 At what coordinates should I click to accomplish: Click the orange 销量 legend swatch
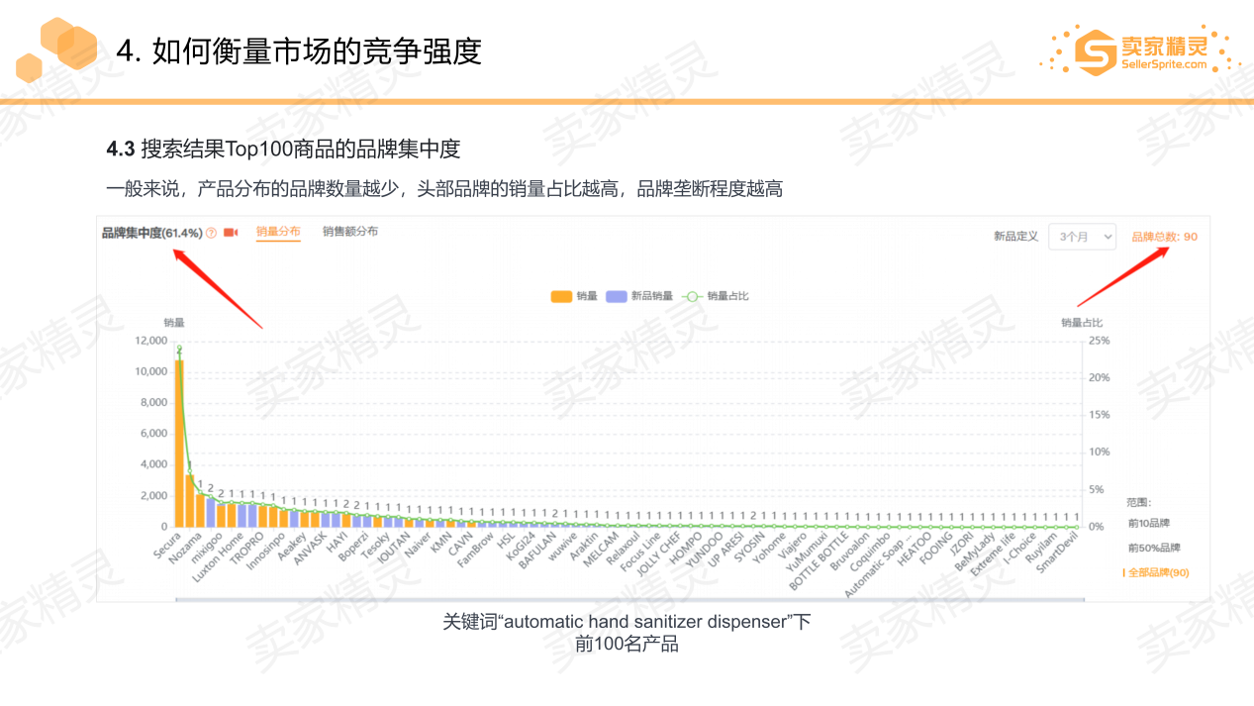point(562,296)
